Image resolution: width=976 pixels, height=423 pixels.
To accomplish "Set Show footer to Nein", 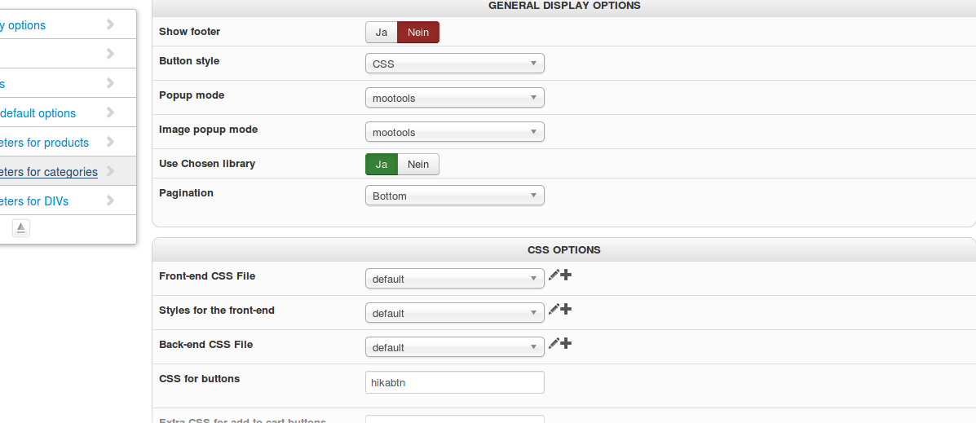I will 418,33.
